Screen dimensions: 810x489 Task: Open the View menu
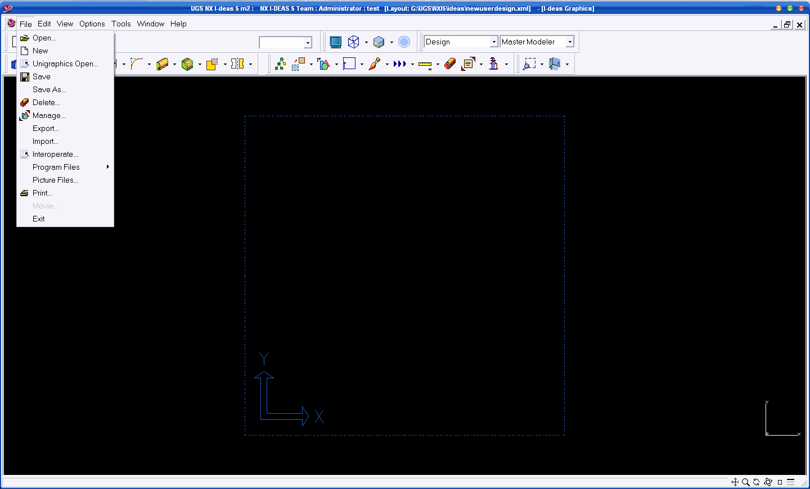tap(65, 24)
